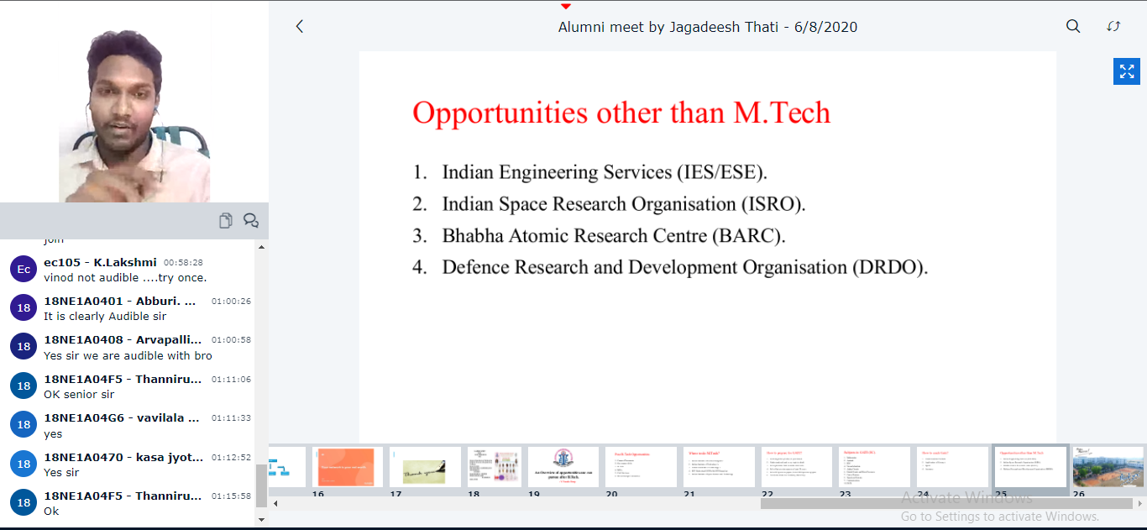Select slide thumbnail 21

(719, 467)
